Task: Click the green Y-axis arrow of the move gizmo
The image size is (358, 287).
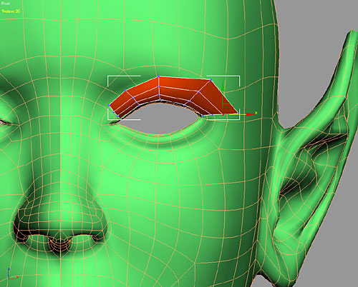Action: tap(223, 86)
